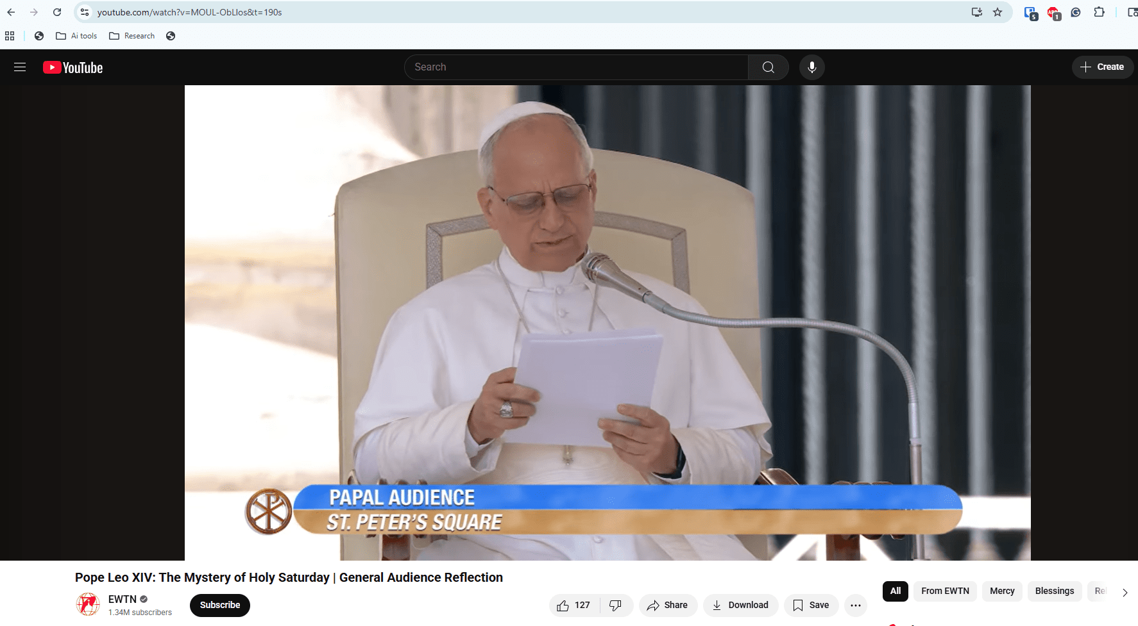Select the From EWTN chip

point(945,591)
